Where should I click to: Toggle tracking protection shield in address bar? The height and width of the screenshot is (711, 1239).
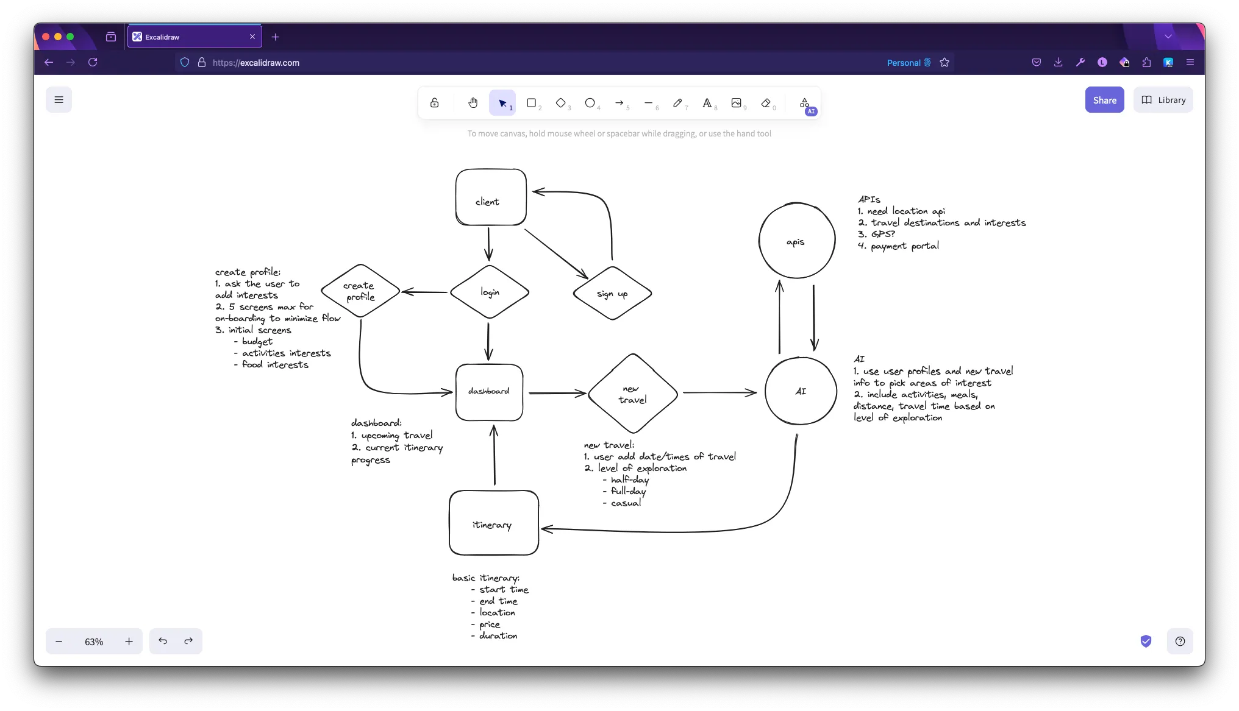point(185,62)
